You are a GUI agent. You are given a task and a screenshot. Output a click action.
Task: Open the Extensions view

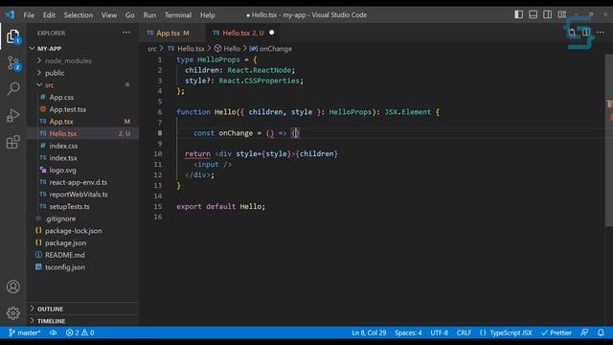tap(12, 142)
